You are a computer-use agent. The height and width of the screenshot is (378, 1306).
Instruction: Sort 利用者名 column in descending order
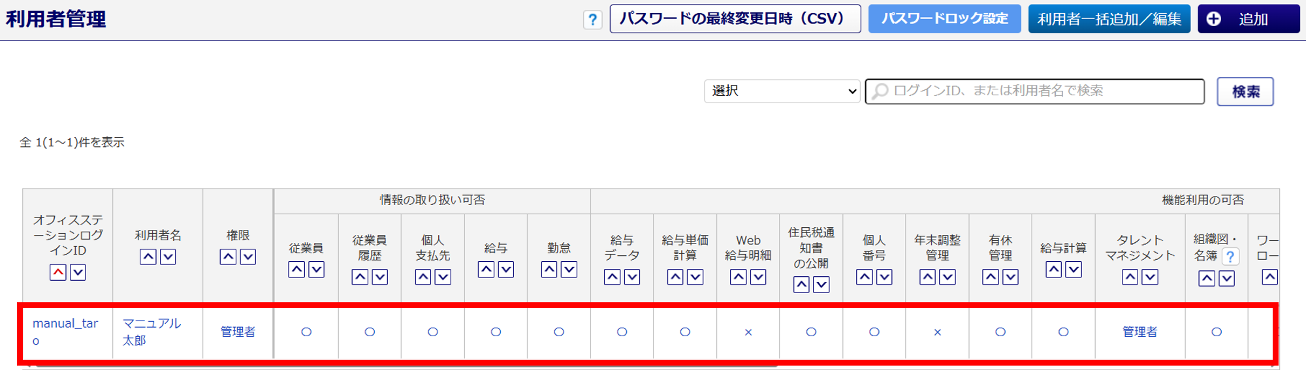(168, 257)
